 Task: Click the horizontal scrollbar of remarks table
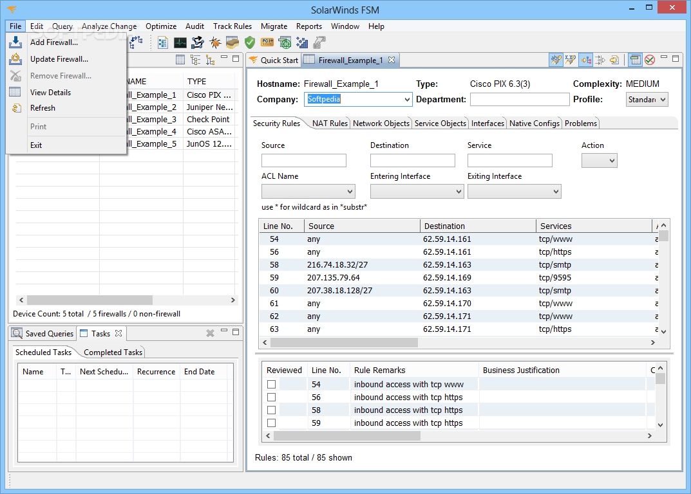[x=347, y=436]
